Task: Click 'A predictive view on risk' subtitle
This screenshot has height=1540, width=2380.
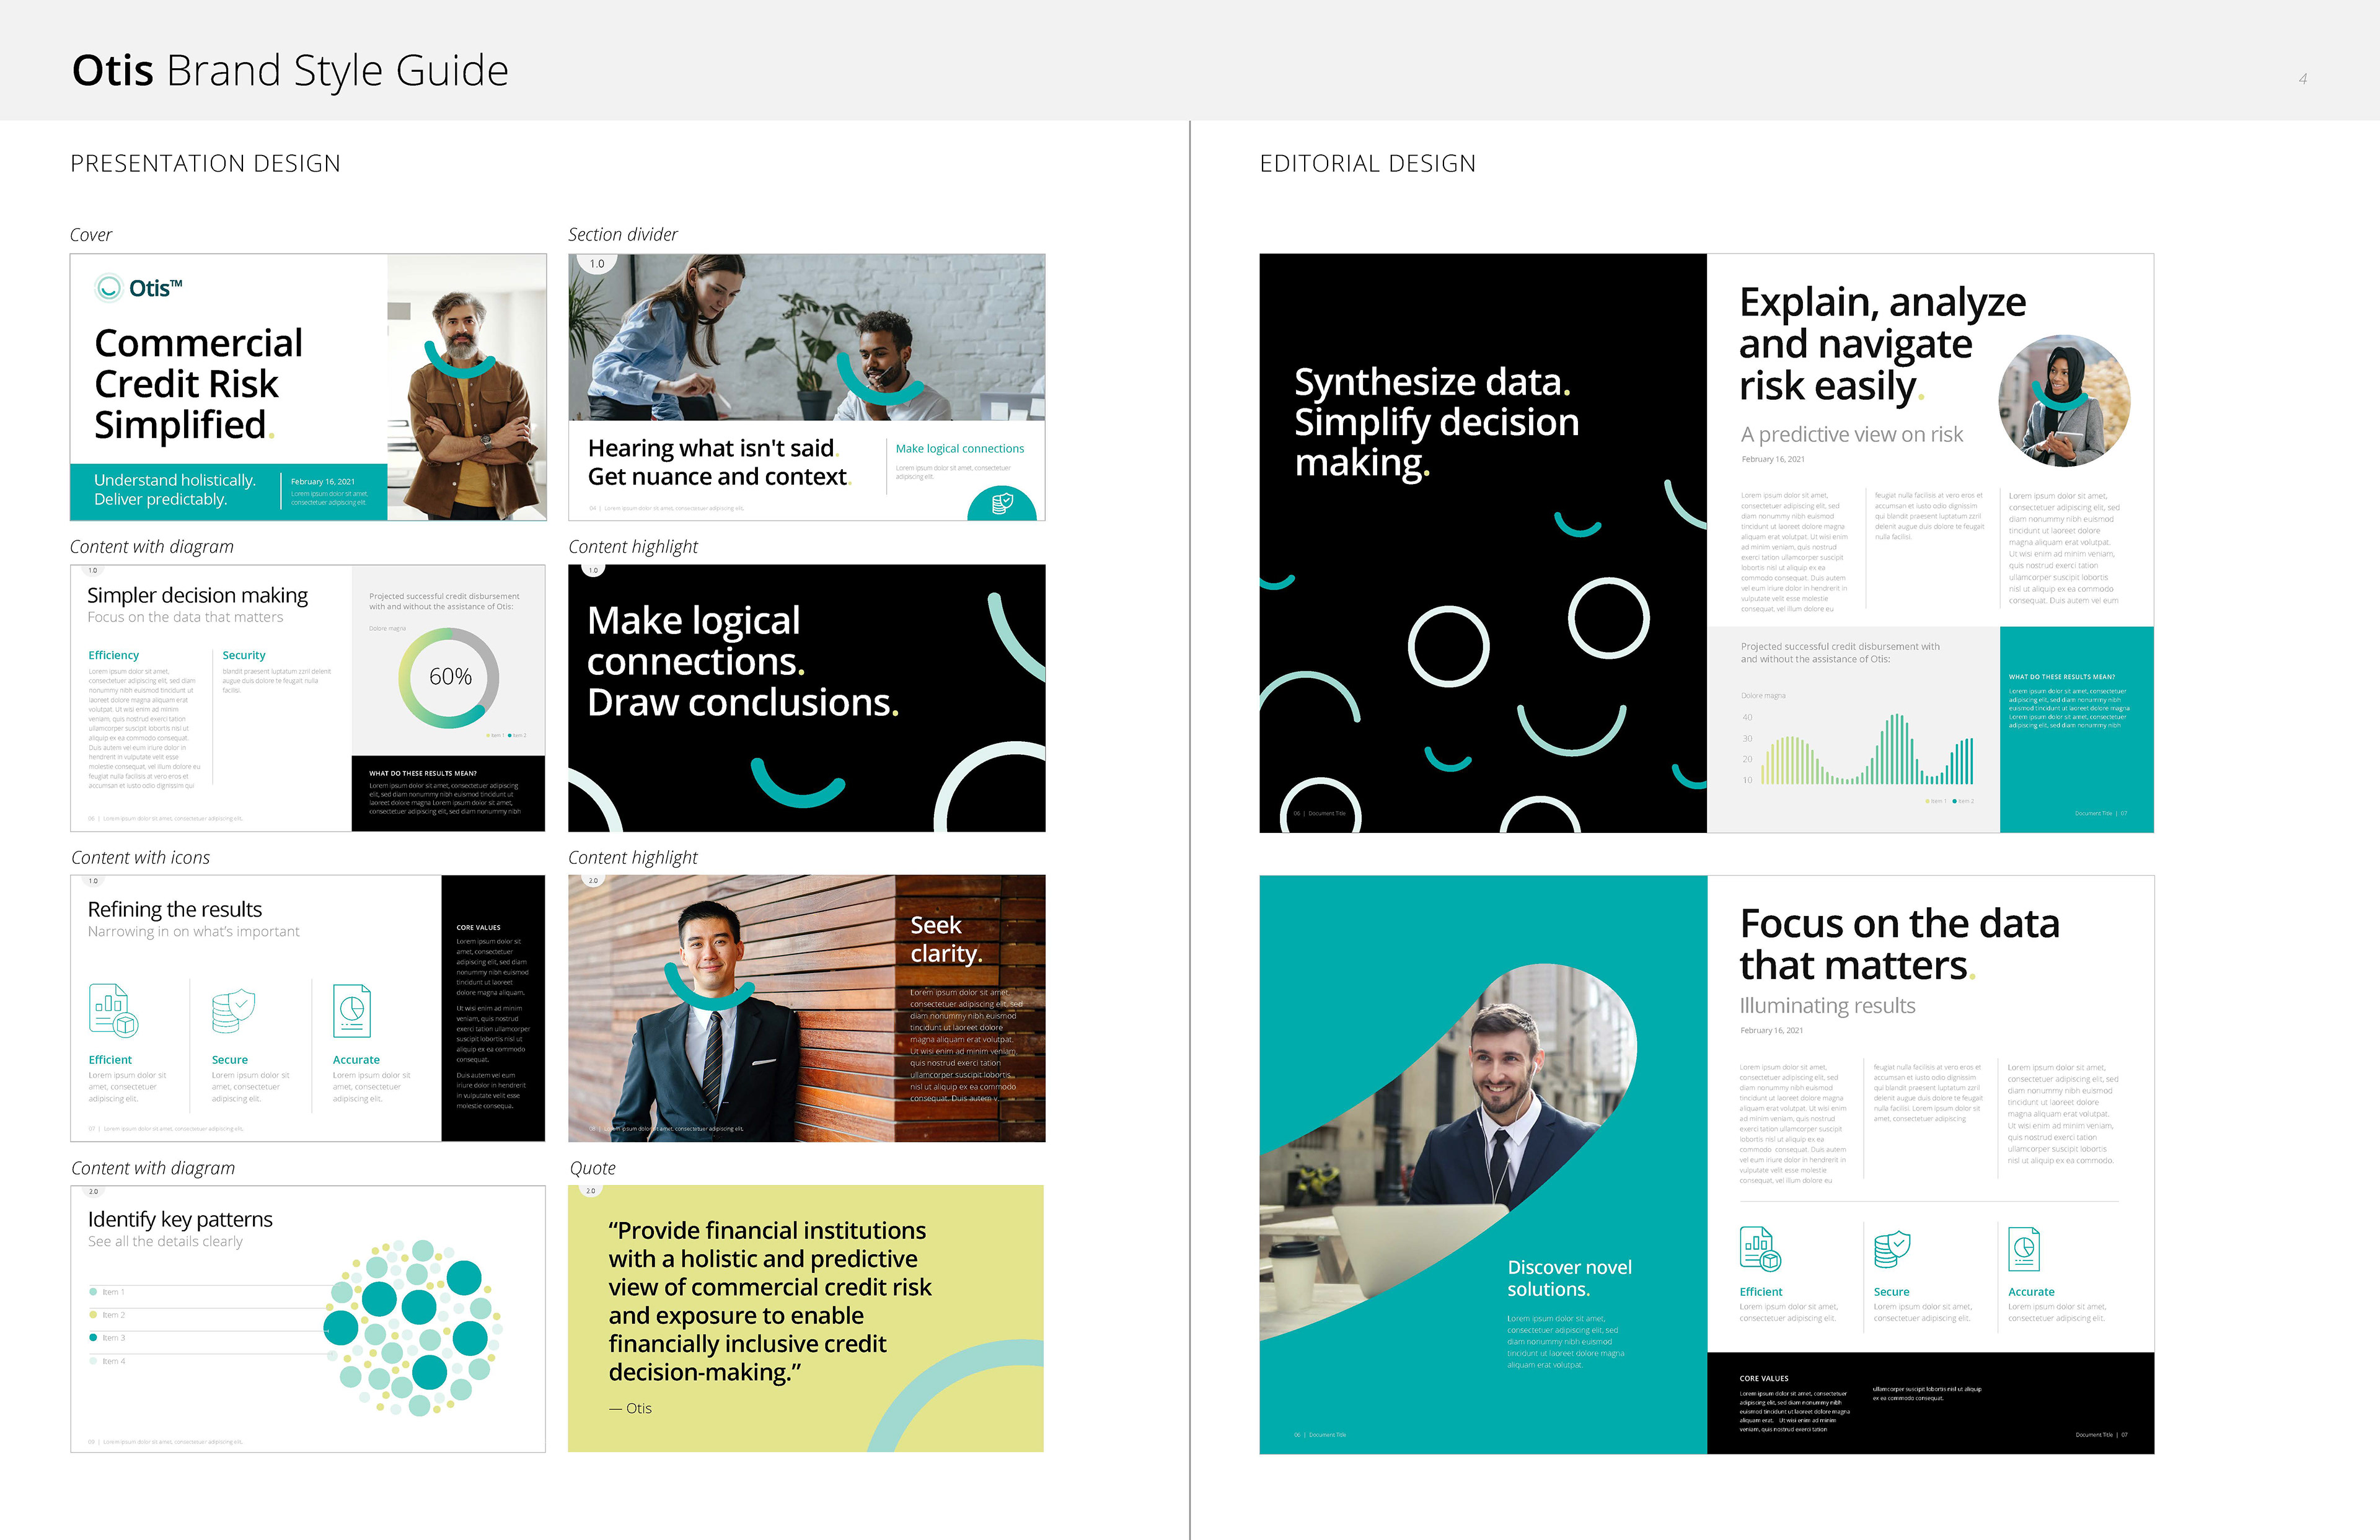Action: click(1851, 434)
